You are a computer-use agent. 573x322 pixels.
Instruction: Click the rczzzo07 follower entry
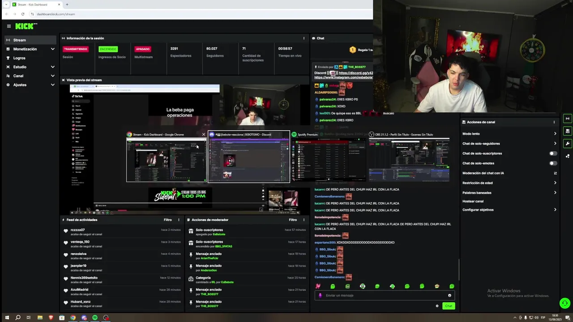point(123,232)
